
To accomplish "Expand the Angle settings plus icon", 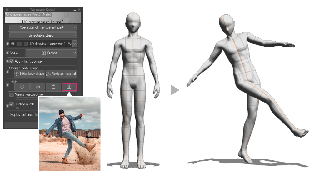I will click(x=7, y=53).
